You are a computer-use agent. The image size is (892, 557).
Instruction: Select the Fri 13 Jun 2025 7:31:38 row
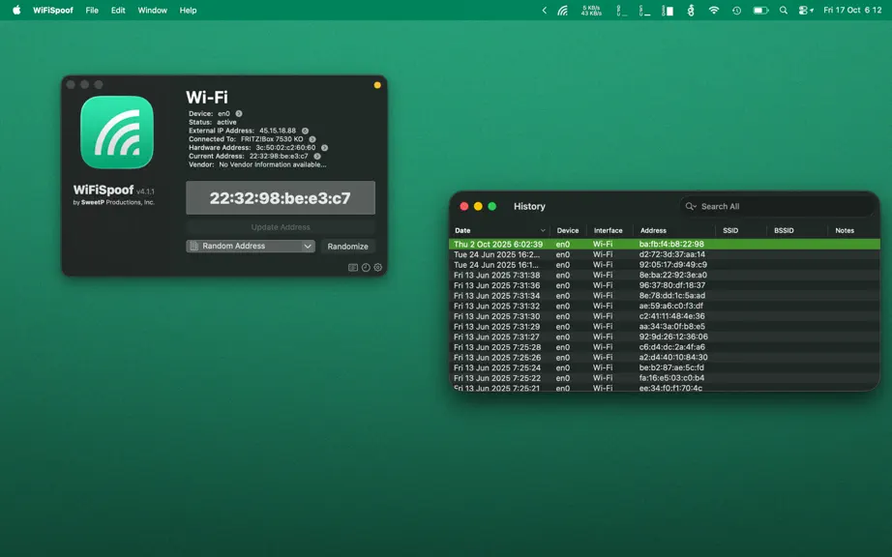[x=665, y=275]
